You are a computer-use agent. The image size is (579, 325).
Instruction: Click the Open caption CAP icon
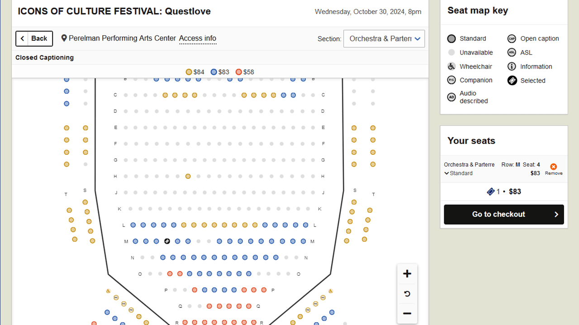(x=512, y=38)
